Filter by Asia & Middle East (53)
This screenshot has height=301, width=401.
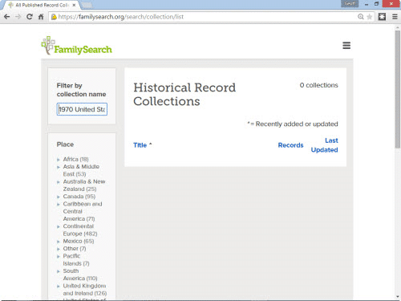81,170
